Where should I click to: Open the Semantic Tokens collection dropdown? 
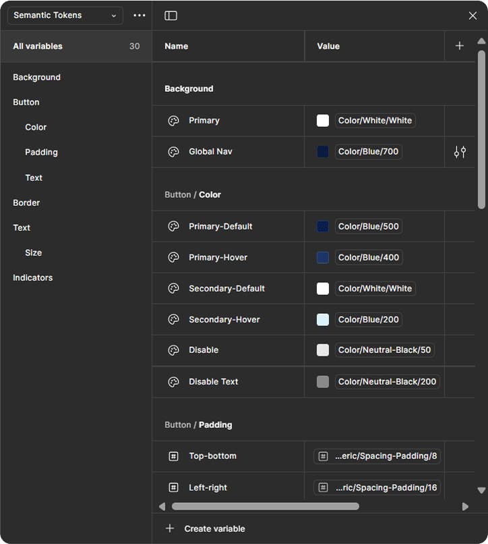(x=65, y=16)
